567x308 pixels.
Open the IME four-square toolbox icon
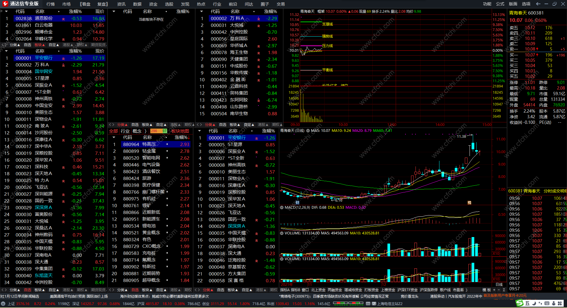click(559, 303)
